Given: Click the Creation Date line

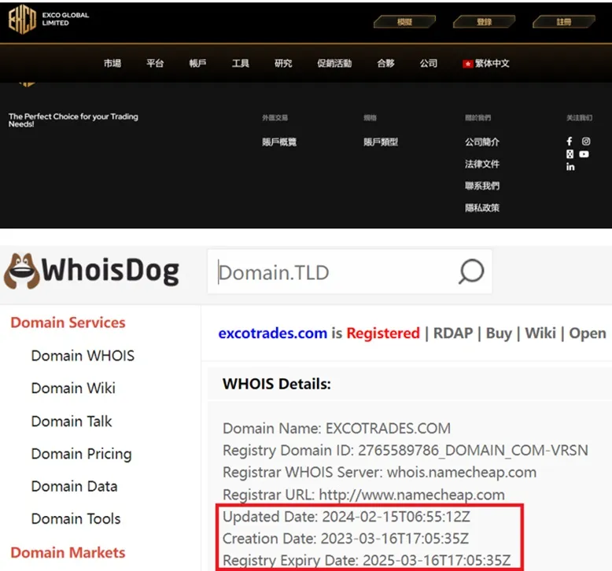Looking at the screenshot, I should point(345,539).
